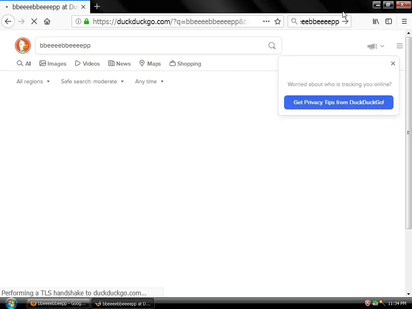Select the All results tab
This screenshot has width=412, height=309.
[24, 64]
